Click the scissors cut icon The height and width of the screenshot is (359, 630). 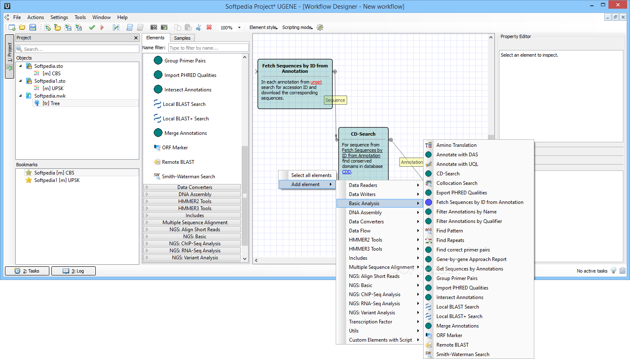(199, 27)
